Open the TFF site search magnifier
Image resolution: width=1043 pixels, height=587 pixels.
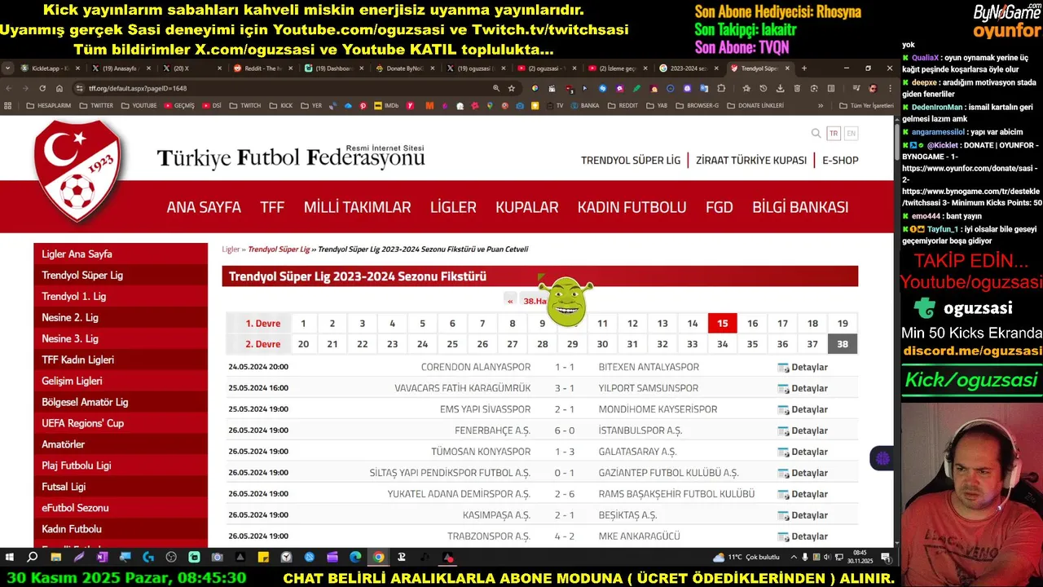click(x=816, y=134)
